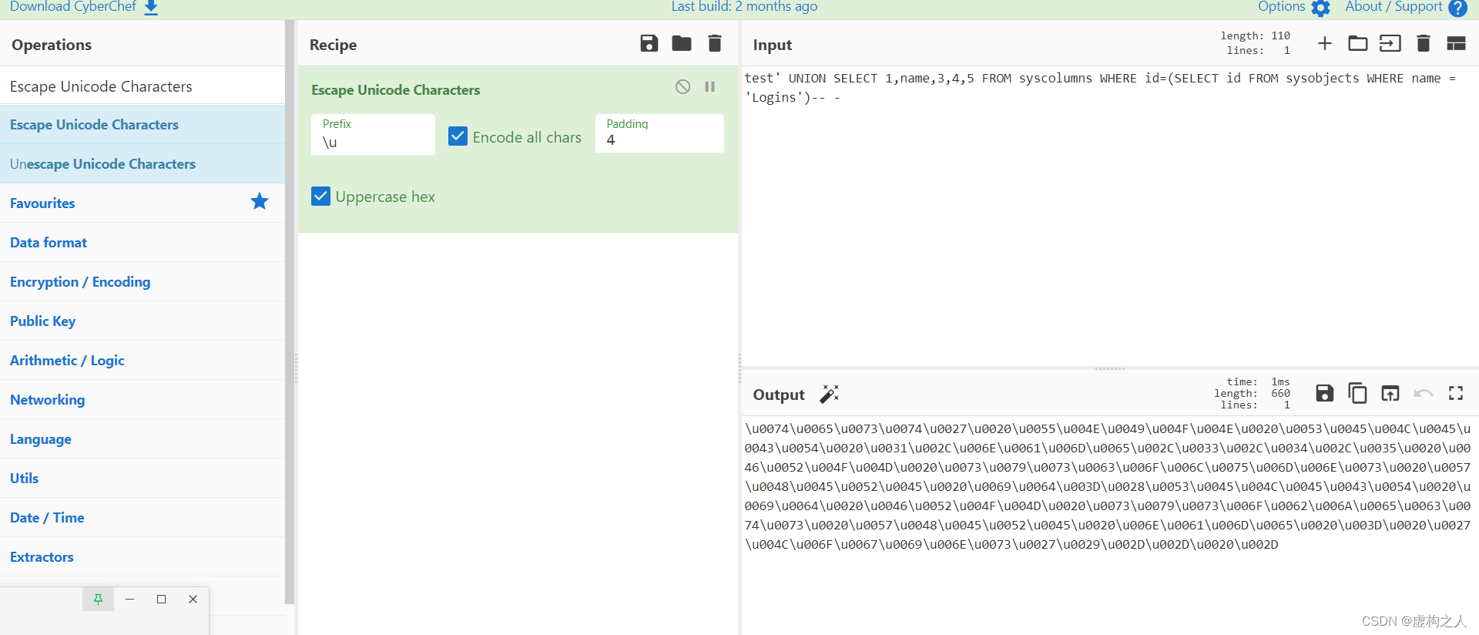The width and height of the screenshot is (1479, 635).
Task: Click the Escape Unicode Characters recipe title
Action: click(395, 89)
